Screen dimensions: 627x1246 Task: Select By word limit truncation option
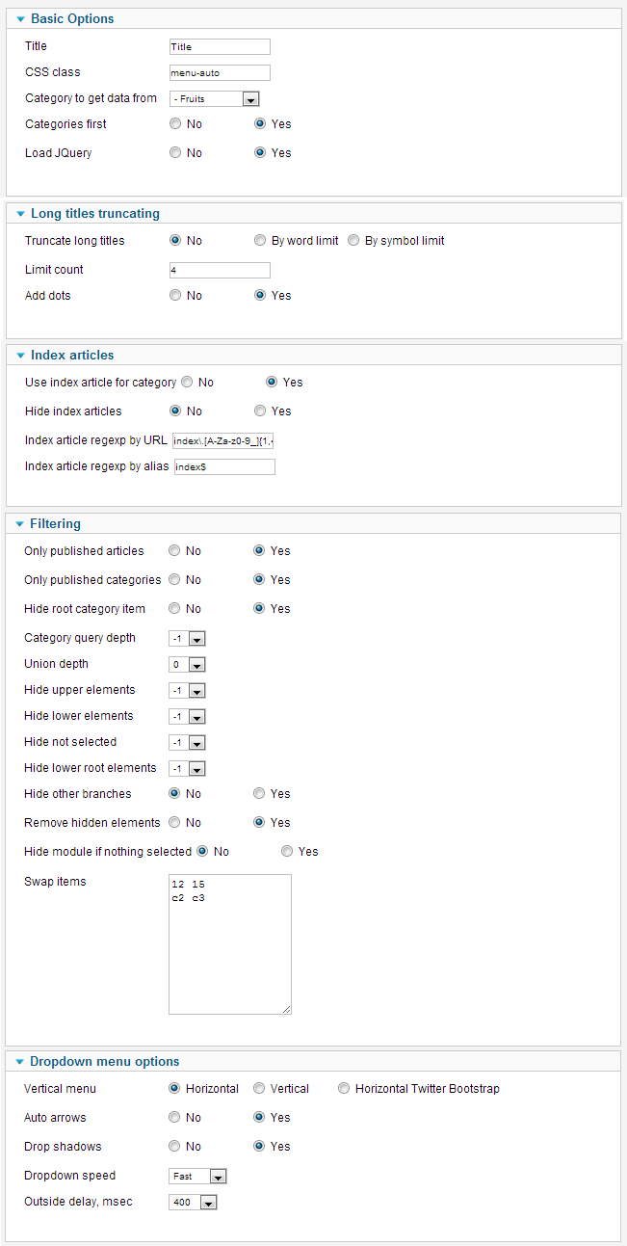coord(260,240)
